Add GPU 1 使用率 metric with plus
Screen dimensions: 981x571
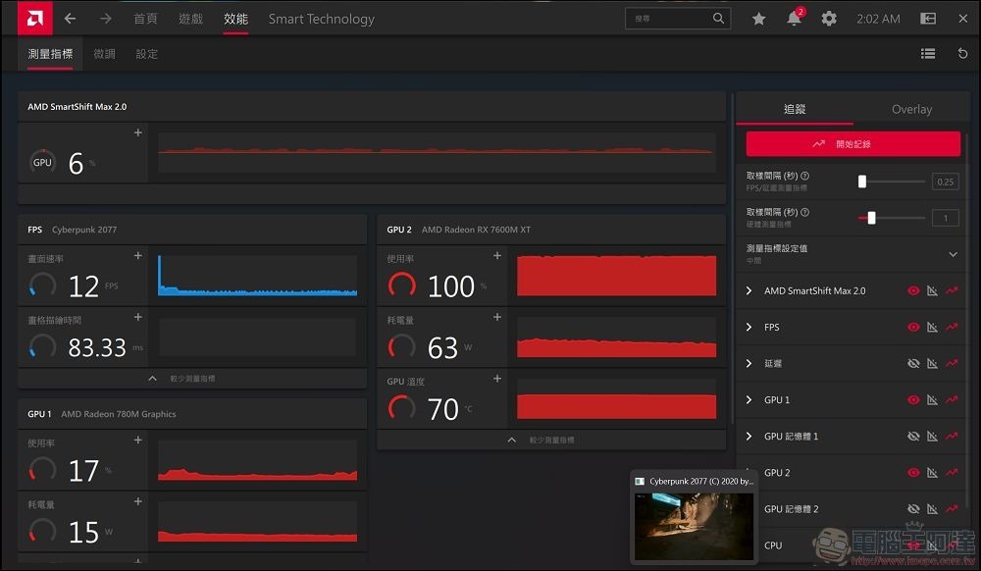(138, 441)
